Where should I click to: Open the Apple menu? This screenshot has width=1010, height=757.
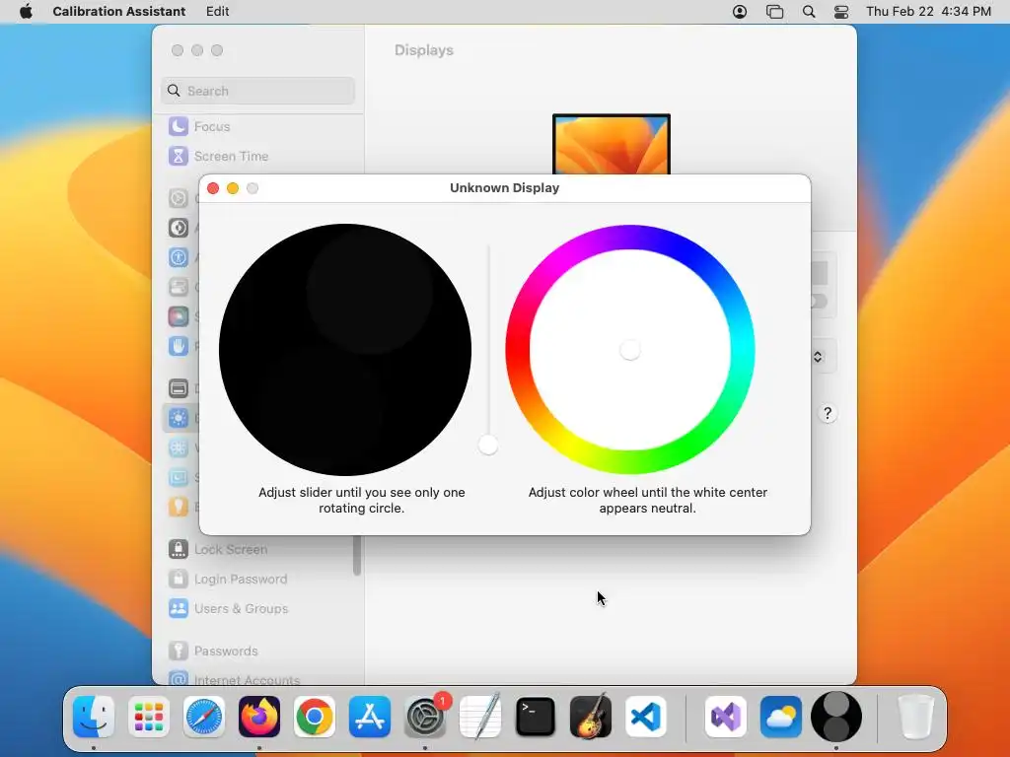[26, 11]
